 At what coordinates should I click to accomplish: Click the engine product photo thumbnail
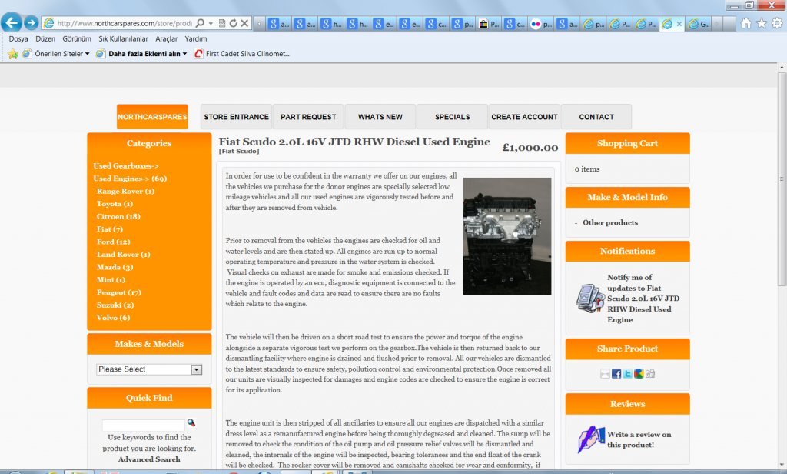[x=507, y=235]
